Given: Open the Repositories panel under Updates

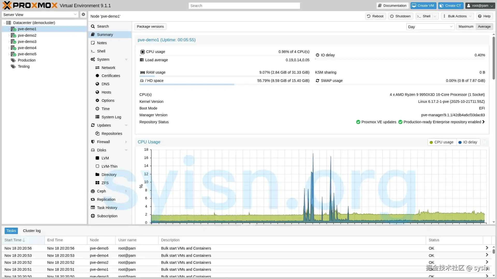Looking at the screenshot, I should 112,133.
